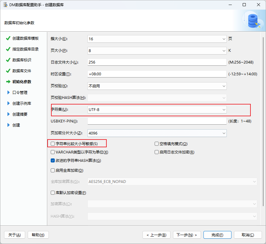Open the 簇大小 dropdown showing 16
266x244 pixels.
(157, 39)
